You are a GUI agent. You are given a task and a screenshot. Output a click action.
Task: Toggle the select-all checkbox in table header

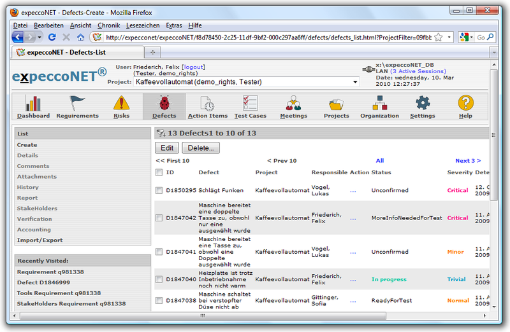(x=159, y=172)
